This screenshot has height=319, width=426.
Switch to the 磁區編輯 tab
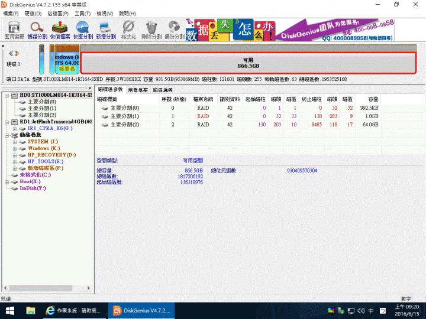[x=163, y=90]
